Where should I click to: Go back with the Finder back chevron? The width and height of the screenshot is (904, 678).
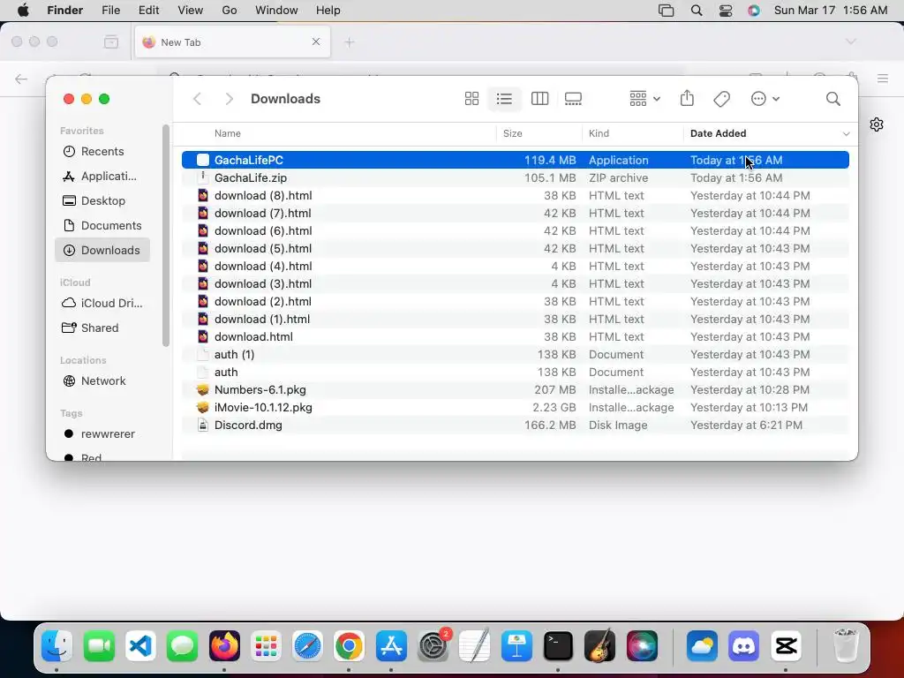(x=197, y=99)
